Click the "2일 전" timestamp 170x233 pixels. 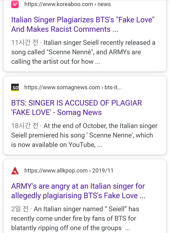(x=20, y=209)
